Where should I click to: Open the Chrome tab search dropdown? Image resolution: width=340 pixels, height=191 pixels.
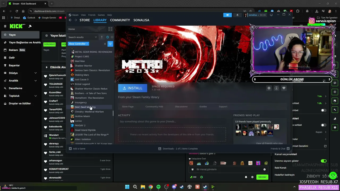tap(3, 4)
